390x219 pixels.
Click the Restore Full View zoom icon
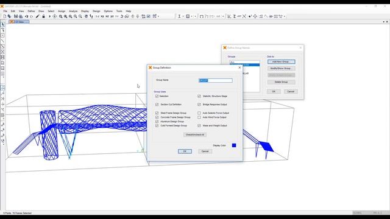[x=65, y=16]
